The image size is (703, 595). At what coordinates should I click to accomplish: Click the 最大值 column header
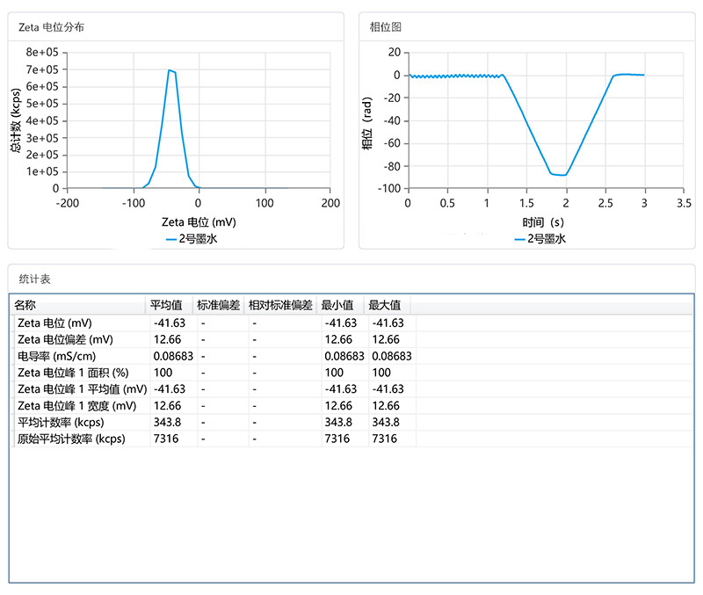[x=385, y=305]
